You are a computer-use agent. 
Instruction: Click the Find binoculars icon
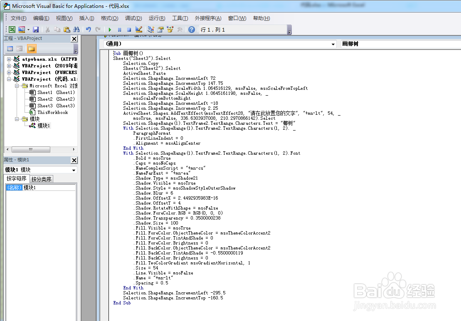tap(76, 30)
